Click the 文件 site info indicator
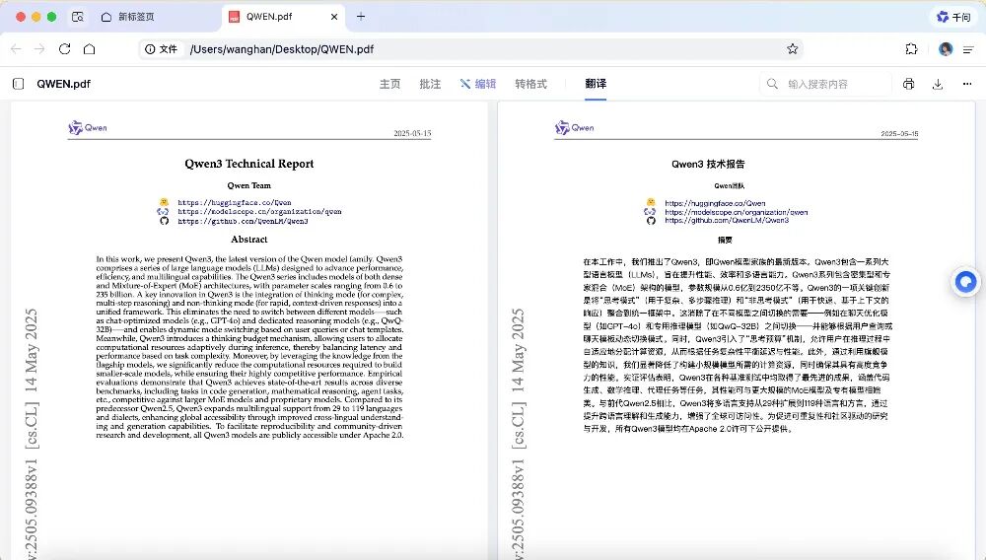Viewport: 986px width, 560px height. [x=161, y=49]
